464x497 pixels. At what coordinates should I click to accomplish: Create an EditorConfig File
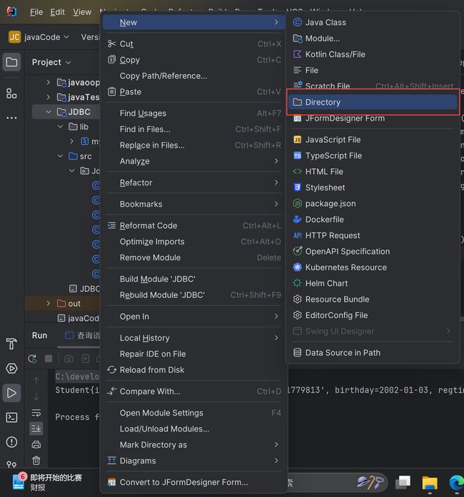(373, 315)
